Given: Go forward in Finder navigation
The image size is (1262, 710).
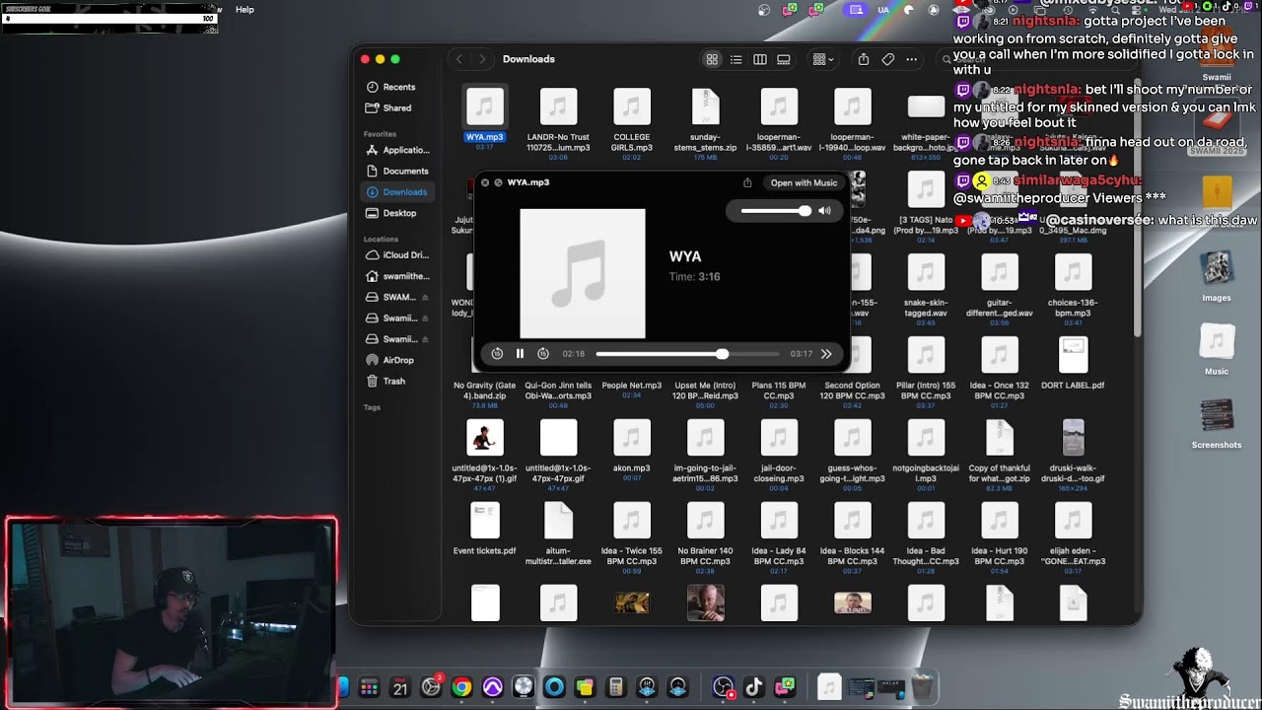Looking at the screenshot, I should point(482,59).
